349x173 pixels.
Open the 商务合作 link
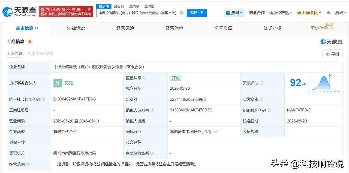pos(257,13)
